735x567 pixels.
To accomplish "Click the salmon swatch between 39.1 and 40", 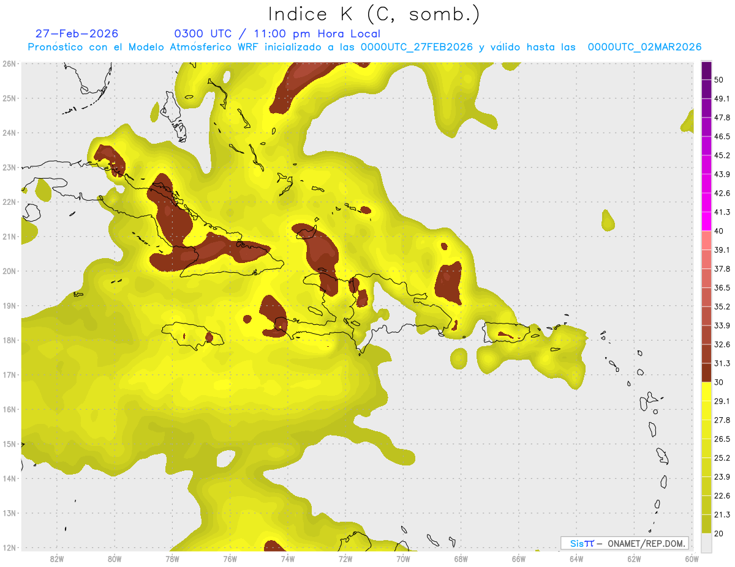I will point(706,240).
